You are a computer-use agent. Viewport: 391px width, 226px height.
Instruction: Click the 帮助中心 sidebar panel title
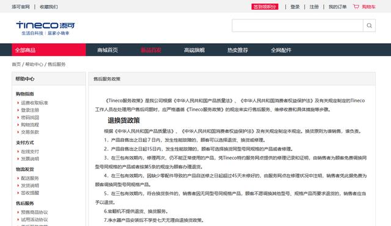pos(25,79)
